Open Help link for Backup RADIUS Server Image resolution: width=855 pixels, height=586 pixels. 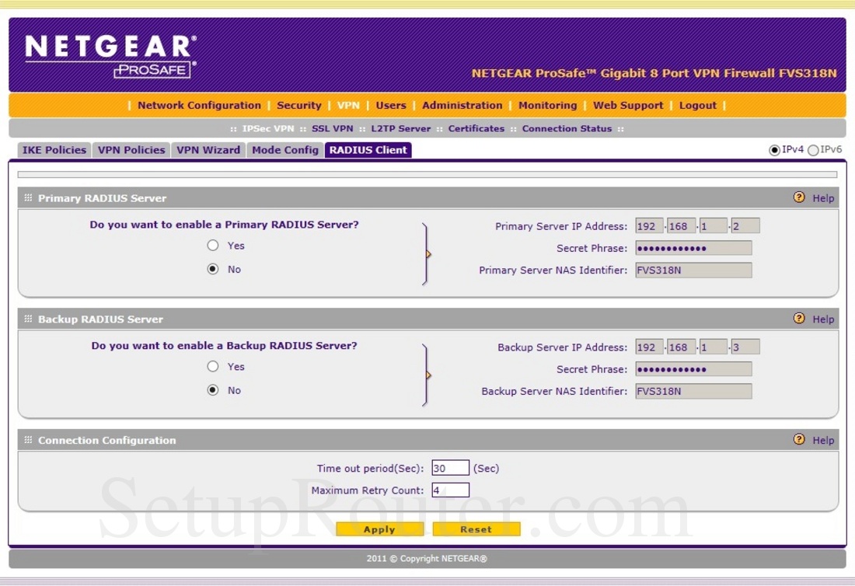823,319
